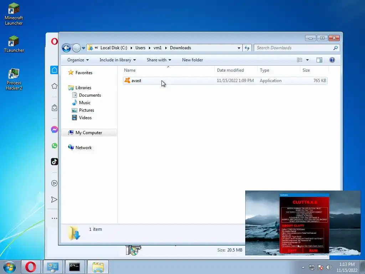Open the Process Hacker 2 desktop shortcut
The height and width of the screenshot is (274, 365).
[x=14, y=79]
